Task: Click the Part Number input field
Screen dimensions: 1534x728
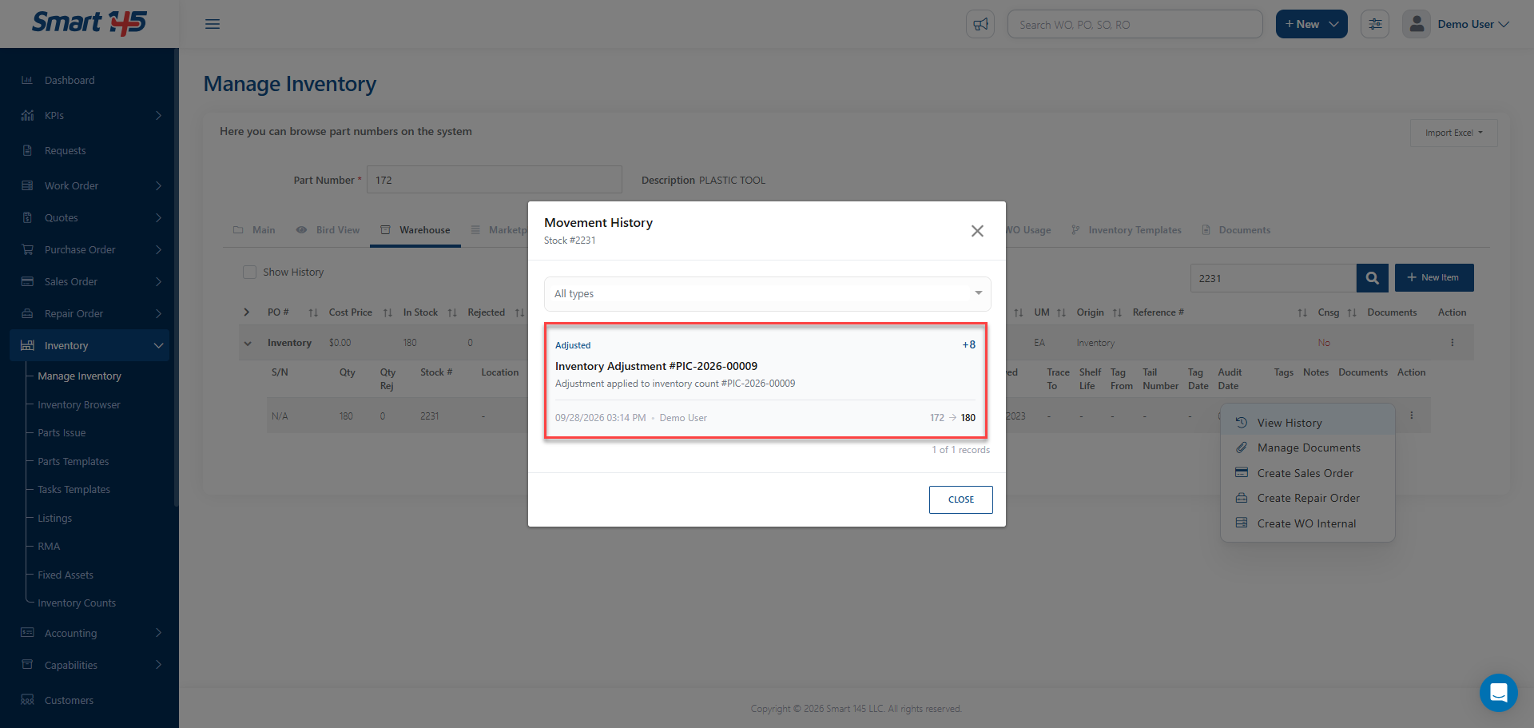Action: point(494,180)
